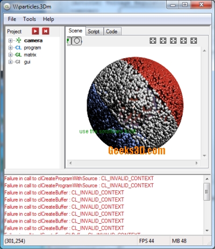Click scene viewport scroll up arrow
Viewport: 215px width, 249px height.
coord(204,51)
